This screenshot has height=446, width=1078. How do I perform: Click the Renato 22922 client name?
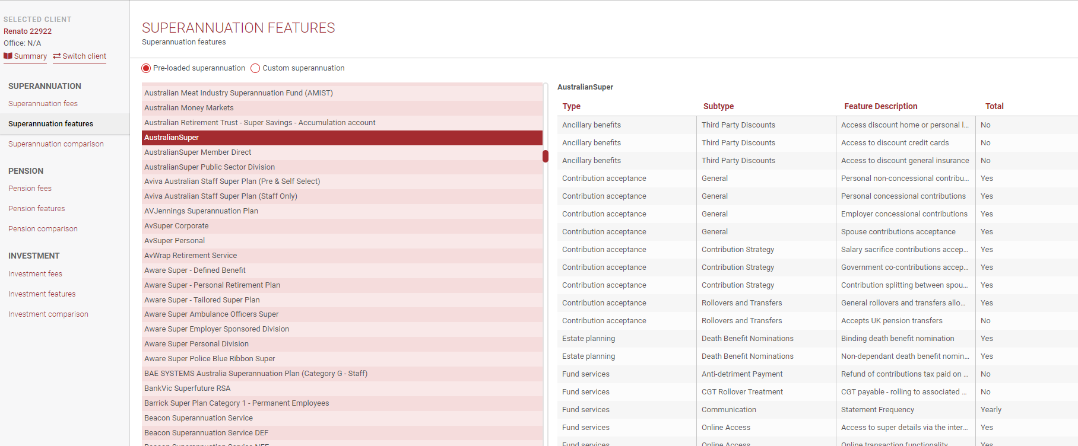(27, 31)
